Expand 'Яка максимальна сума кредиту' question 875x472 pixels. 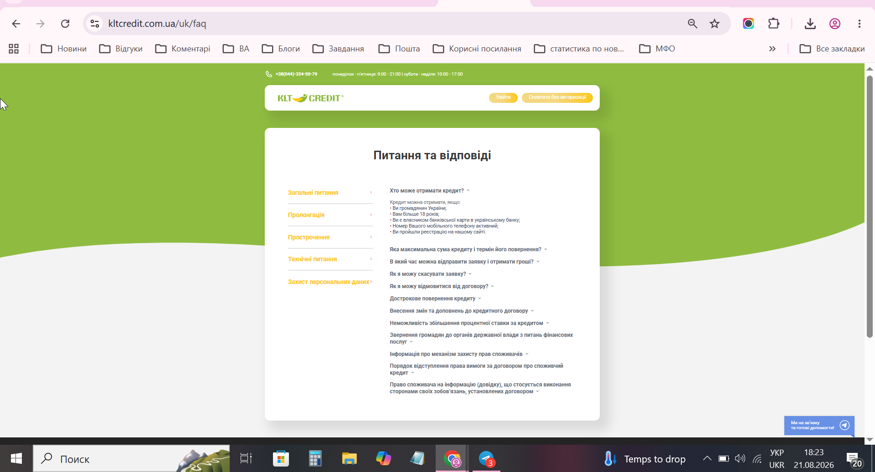click(468, 249)
